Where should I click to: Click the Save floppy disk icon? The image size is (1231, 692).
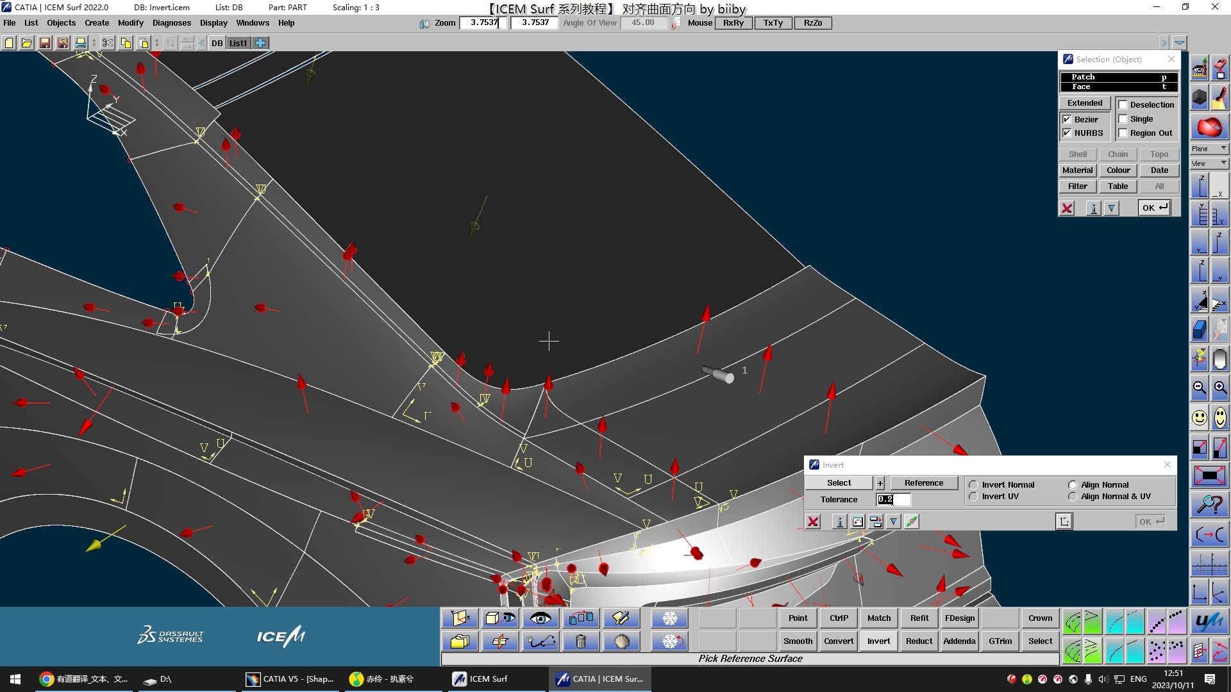point(45,43)
